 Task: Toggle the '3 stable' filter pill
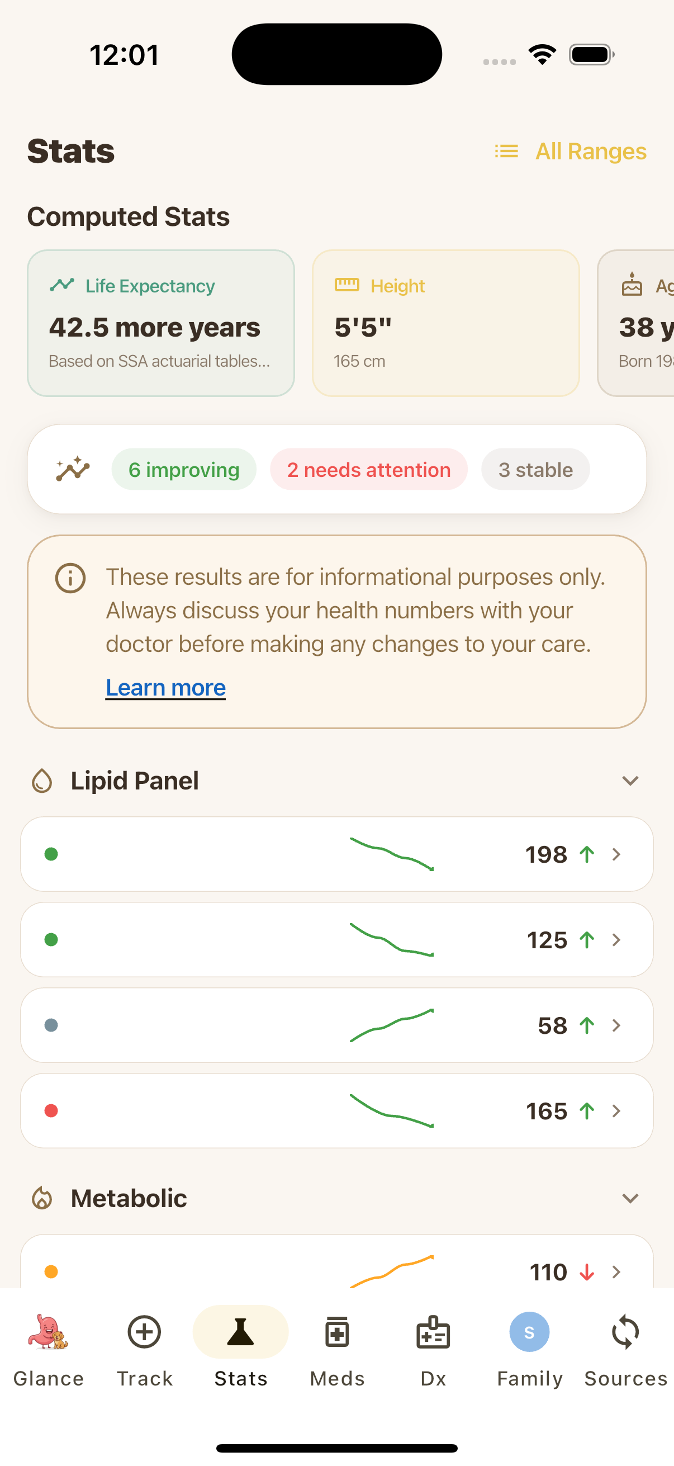(x=535, y=470)
